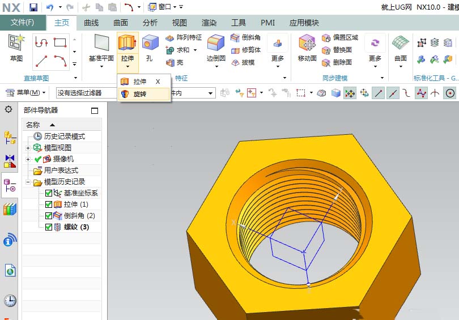Open the Internet Explorer sidebar icon
Image resolution: width=459 pixels, height=320 pixels.
pyautogui.click(x=10, y=271)
